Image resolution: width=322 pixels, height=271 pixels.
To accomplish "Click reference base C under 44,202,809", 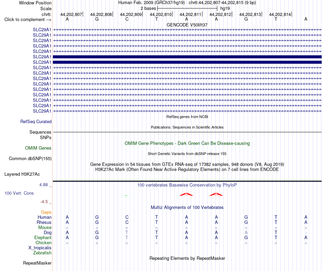I will (x=127, y=19).
